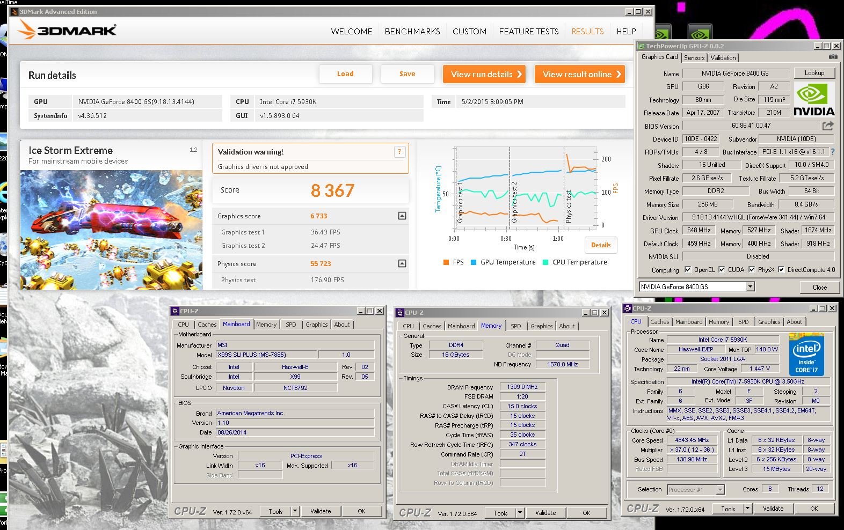Click the mainboard model X99S SLI PLUS field
This screenshot has height=530, width=844.
pos(266,355)
